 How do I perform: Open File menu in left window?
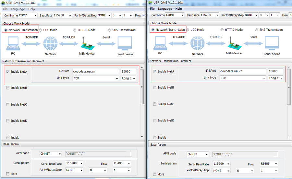5,9
